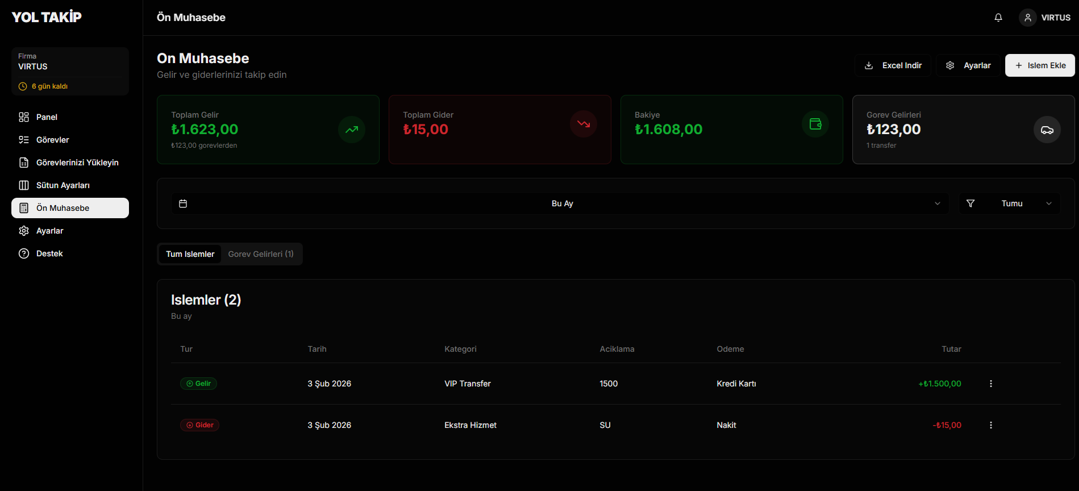
Task: Click the upward trend icon in Toplam Gelir
Action: pos(352,130)
